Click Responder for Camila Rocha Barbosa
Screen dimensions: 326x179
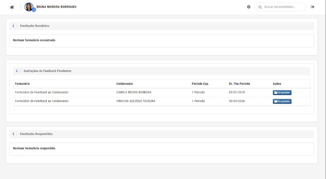(282, 93)
